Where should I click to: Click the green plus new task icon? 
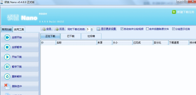[x=174, y=12]
